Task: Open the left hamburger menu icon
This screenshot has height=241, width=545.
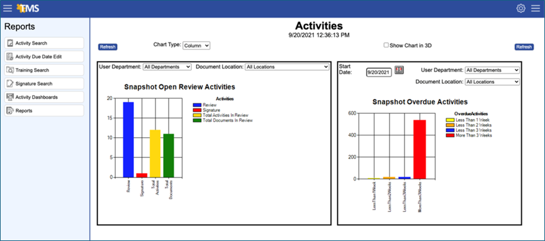Action: (8, 8)
